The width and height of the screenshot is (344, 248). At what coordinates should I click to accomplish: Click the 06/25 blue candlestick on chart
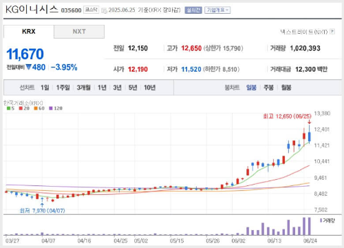[x=310, y=137]
